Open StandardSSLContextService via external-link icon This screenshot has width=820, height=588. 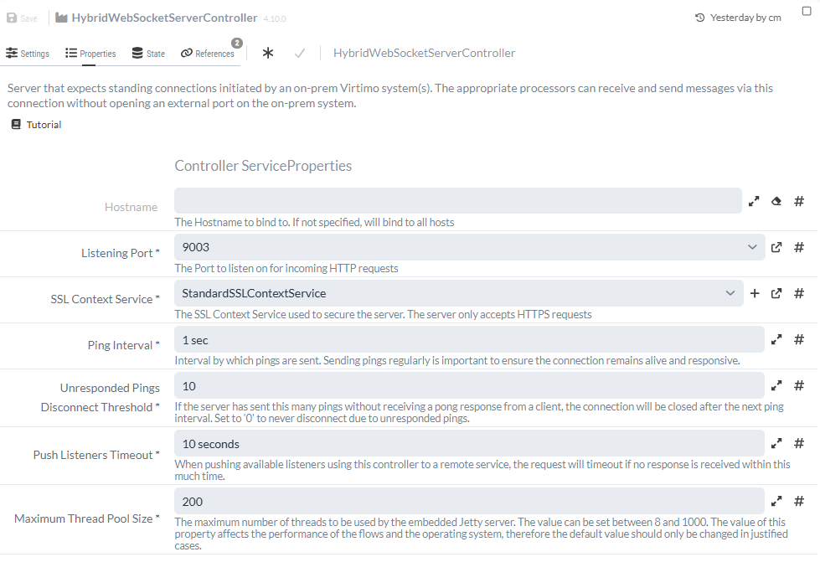click(x=776, y=293)
